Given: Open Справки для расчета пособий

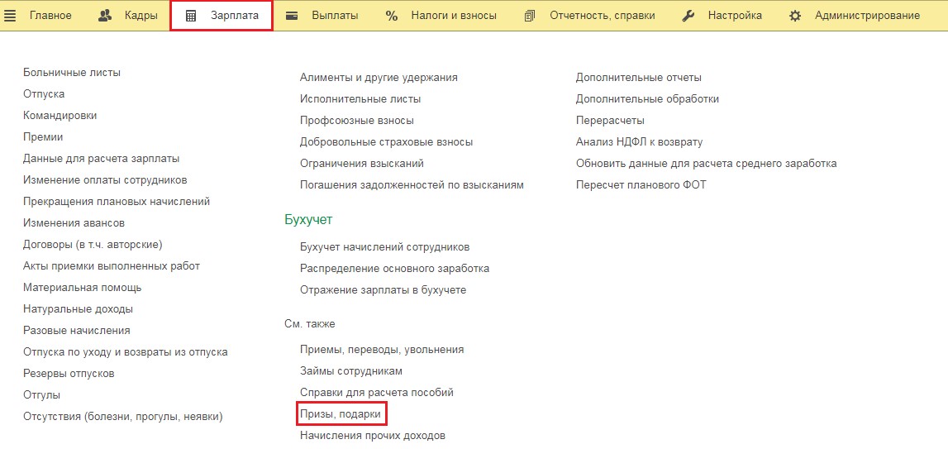Looking at the screenshot, I should pyautogui.click(x=377, y=393).
